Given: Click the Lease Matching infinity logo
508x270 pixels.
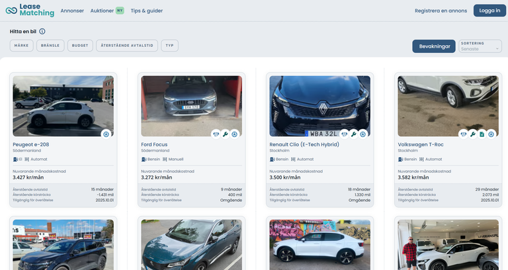Looking at the screenshot, I should pos(11,11).
